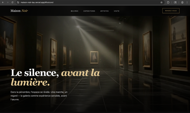This screenshot has height=113, width=190.
Task: Click the headline 'Le silence, avant la lumière.'
Action: (x=55, y=78)
